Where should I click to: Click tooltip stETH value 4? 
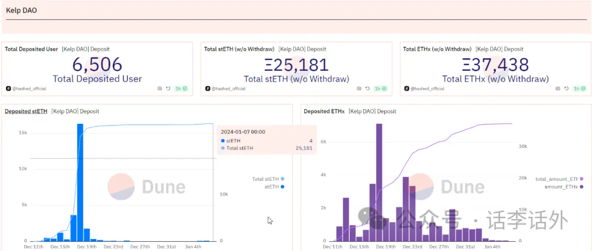click(x=311, y=140)
